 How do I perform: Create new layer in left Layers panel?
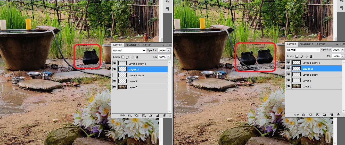pyautogui.click(x=157, y=116)
